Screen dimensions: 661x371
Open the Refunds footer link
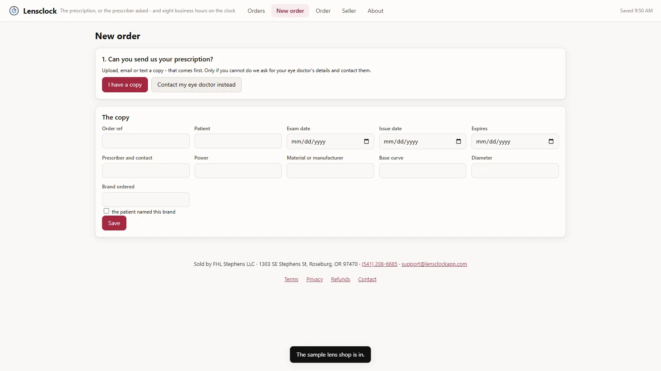click(x=340, y=279)
